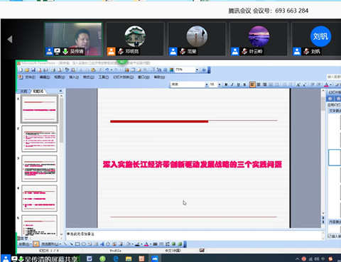The image size is (341, 262).
Task: Click the left arrow to view previous participants
Action: pyautogui.click(x=10, y=39)
